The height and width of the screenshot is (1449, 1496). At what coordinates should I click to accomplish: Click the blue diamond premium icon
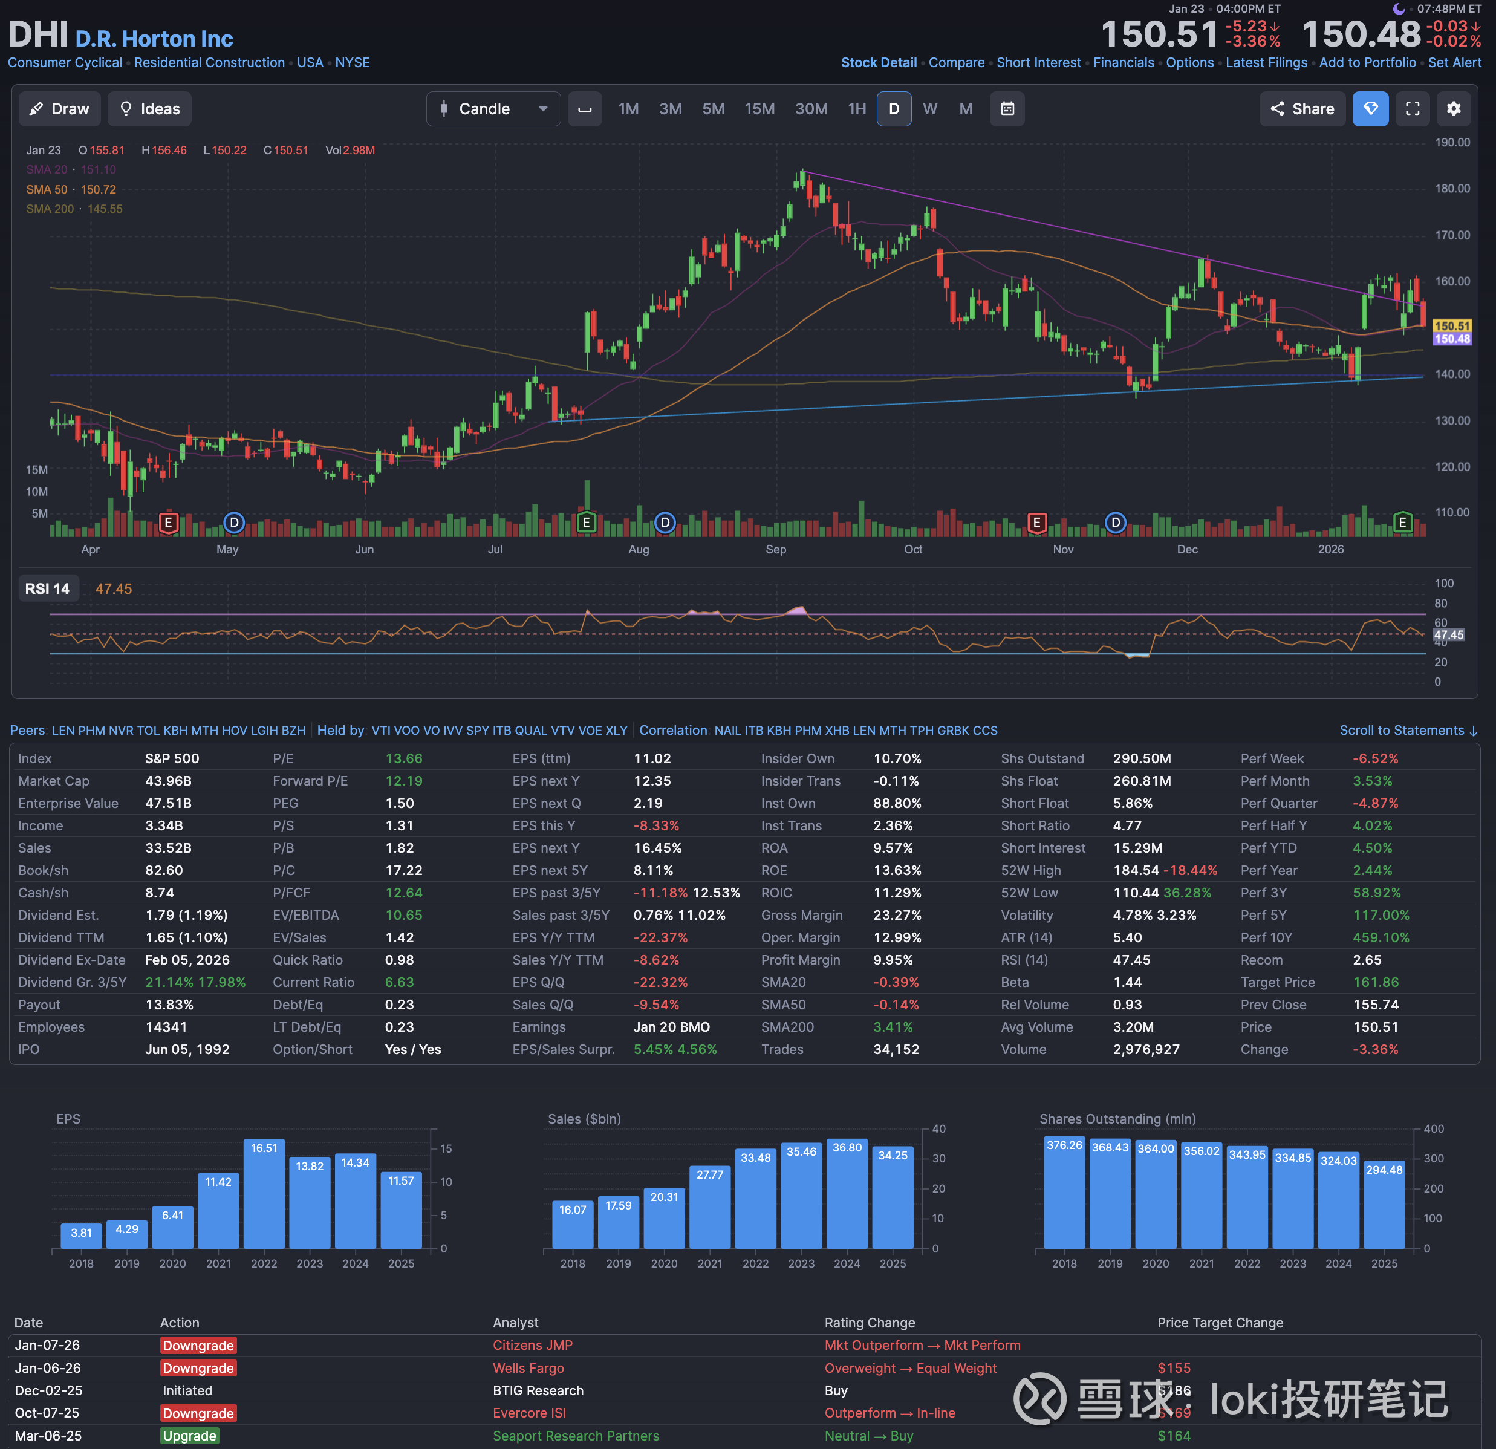pyautogui.click(x=1370, y=109)
